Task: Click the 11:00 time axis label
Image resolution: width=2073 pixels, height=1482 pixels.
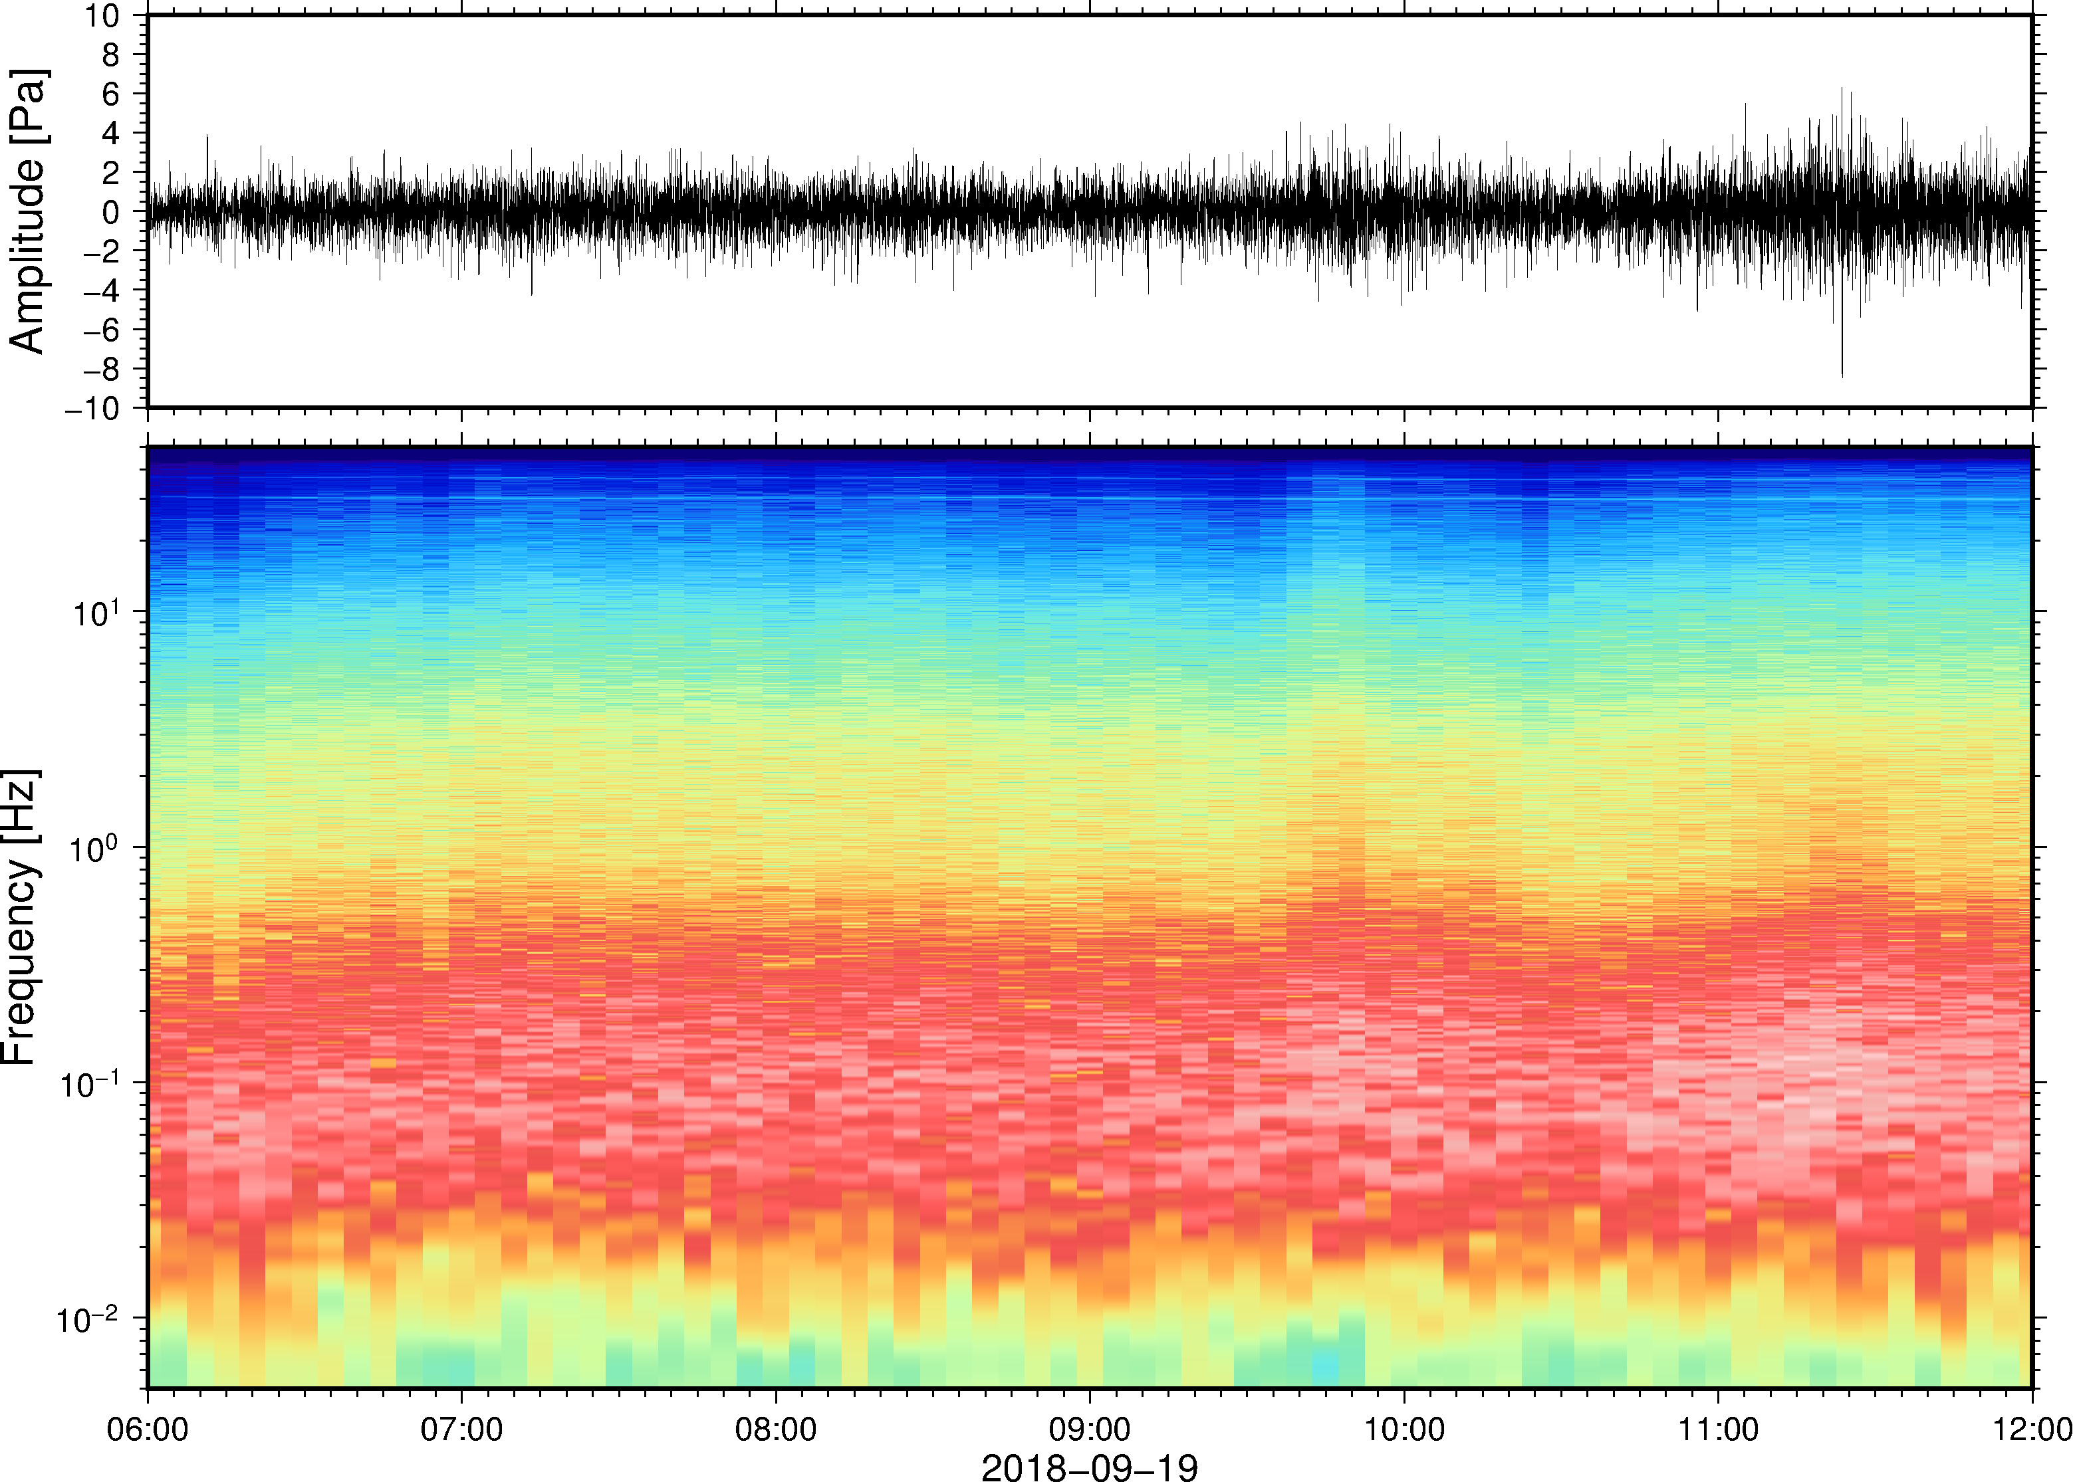Action: tap(1718, 1429)
